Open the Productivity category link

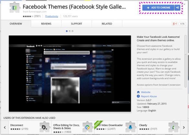pyautogui.click(x=51, y=16)
